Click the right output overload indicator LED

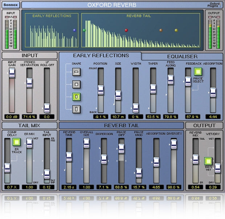point(218,17)
